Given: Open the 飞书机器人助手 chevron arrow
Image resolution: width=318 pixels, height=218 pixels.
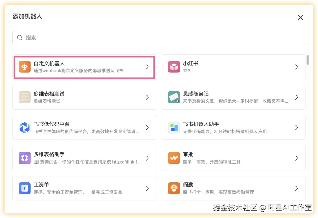Looking at the screenshot, I should click(x=297, y=128).
